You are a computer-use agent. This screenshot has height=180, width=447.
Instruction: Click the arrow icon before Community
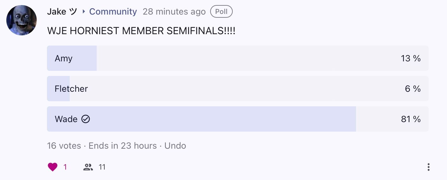coord(84,12)
